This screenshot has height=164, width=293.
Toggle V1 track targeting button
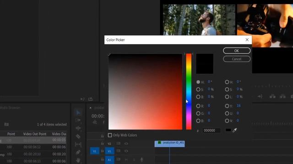tap(109, 151)
